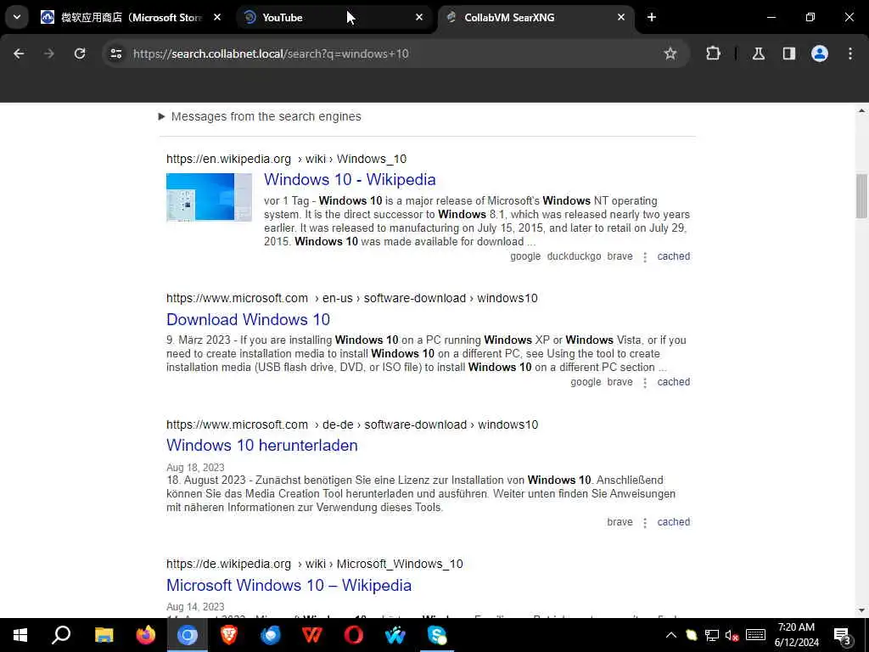Image resolution: width=869 pixels, height=652 pixels.
Task: Open site information icon in address bar
Action: (x=115, y=53)
